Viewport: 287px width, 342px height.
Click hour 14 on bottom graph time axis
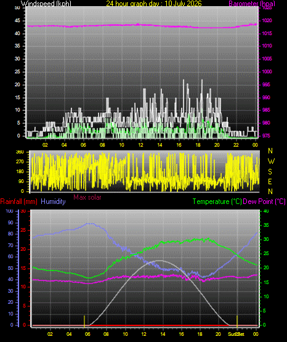tap(163, 334)
